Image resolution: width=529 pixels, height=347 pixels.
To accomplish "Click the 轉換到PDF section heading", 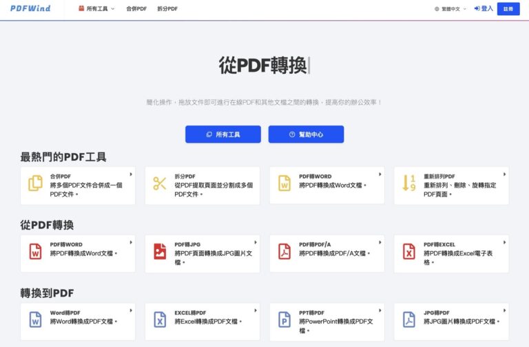I will pos(47,293).
